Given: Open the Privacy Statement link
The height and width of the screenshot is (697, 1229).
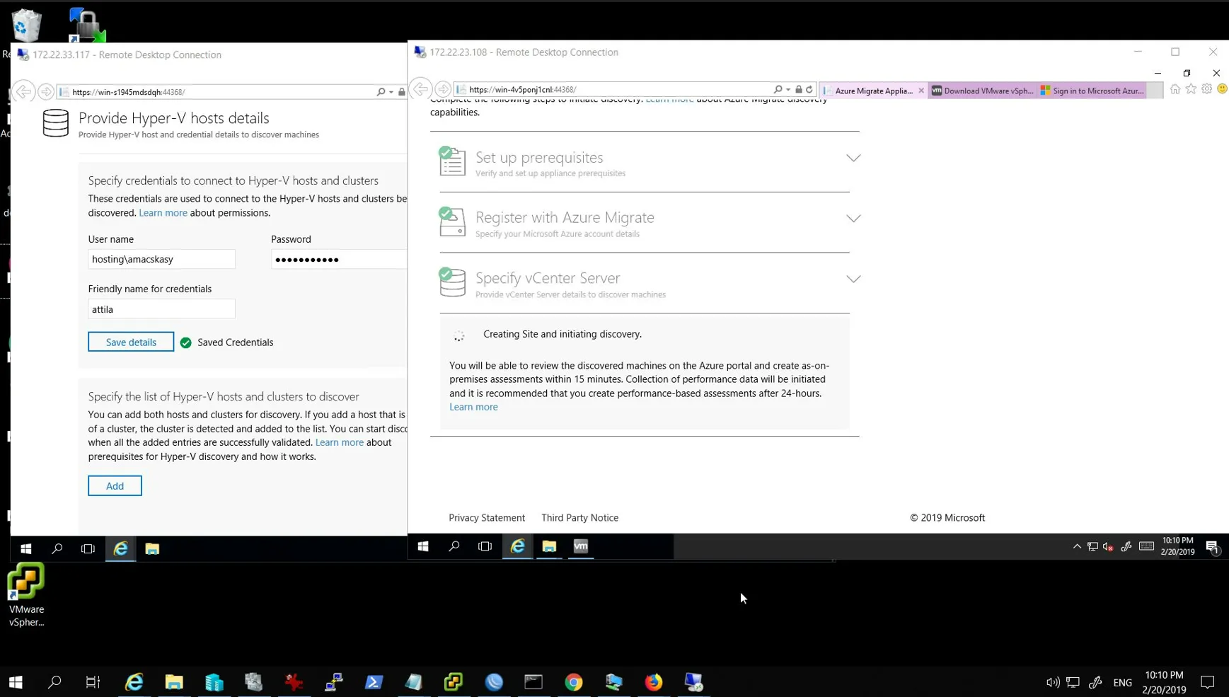Looking at the screenshot, I should pyautogui.click(x=487, y=518).
